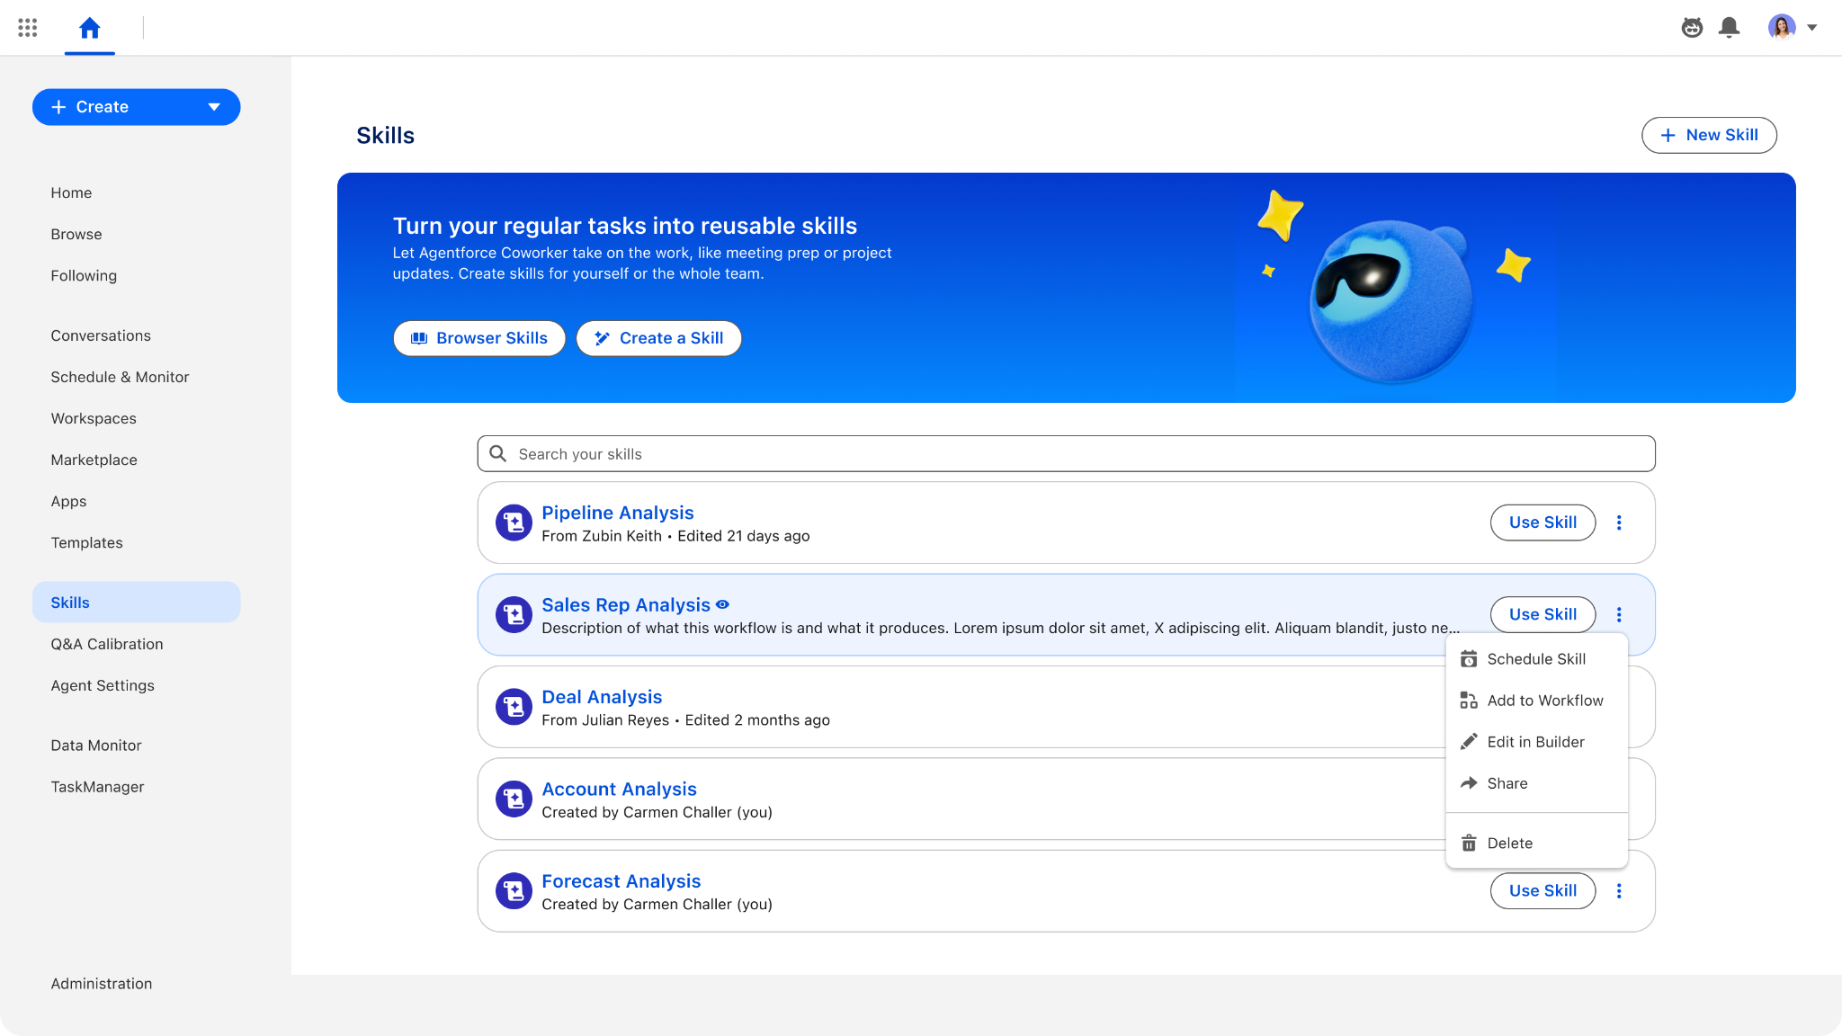Open TaskManager in the sidebar
This screenshot has width=1842, height=1036.
[97, 787]
